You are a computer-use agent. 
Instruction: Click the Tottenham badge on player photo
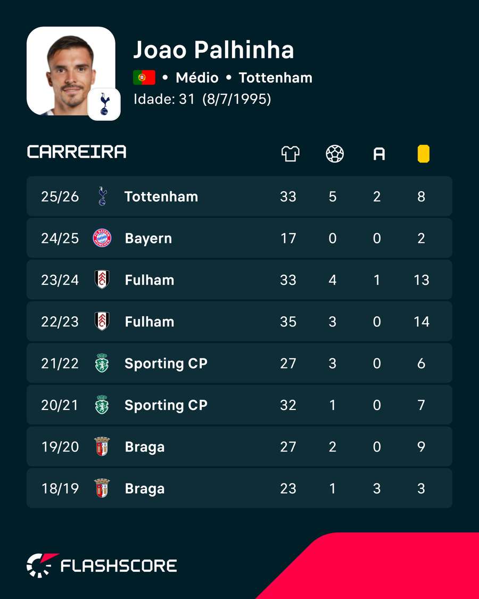(x=104, y=104)
